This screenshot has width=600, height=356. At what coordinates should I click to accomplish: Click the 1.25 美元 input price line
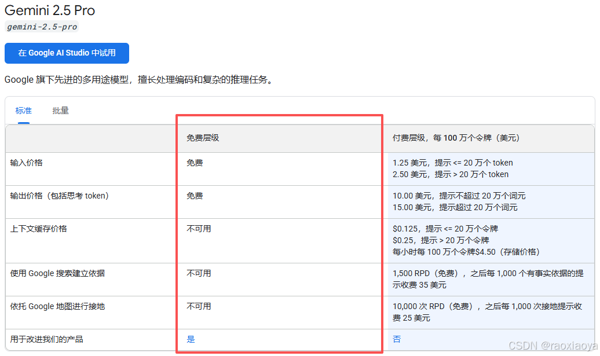453,163
